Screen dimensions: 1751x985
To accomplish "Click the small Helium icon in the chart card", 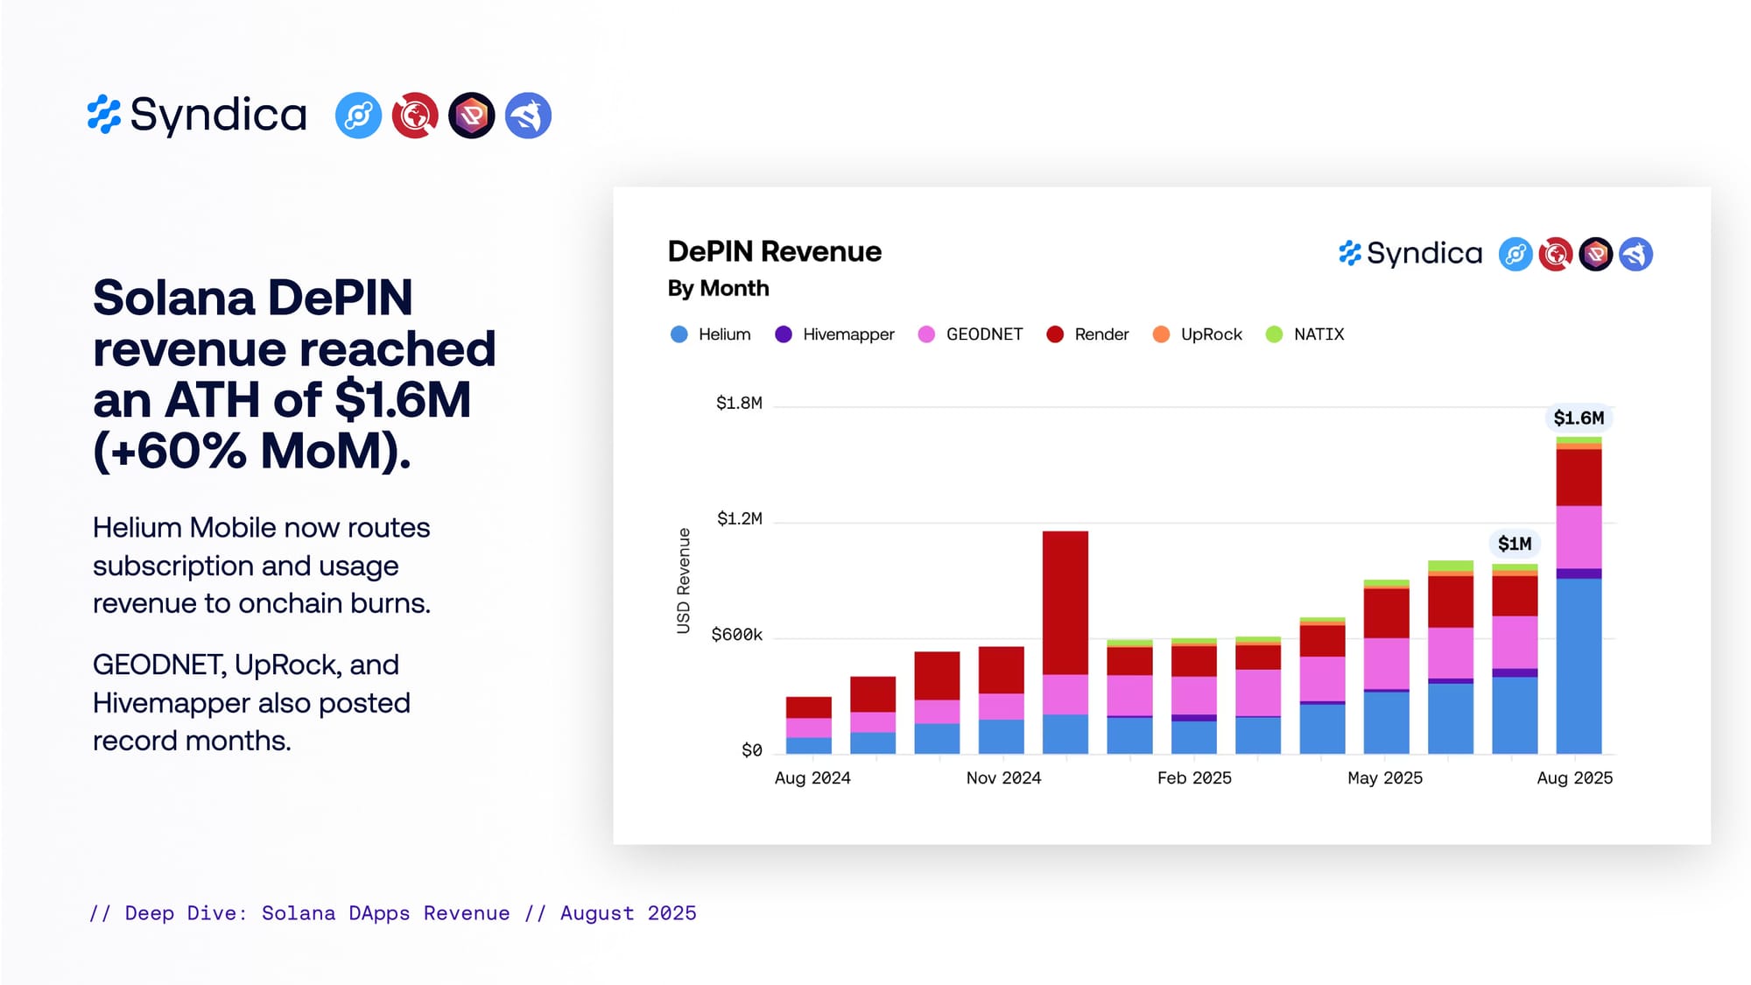I will tap(1515, 255).
